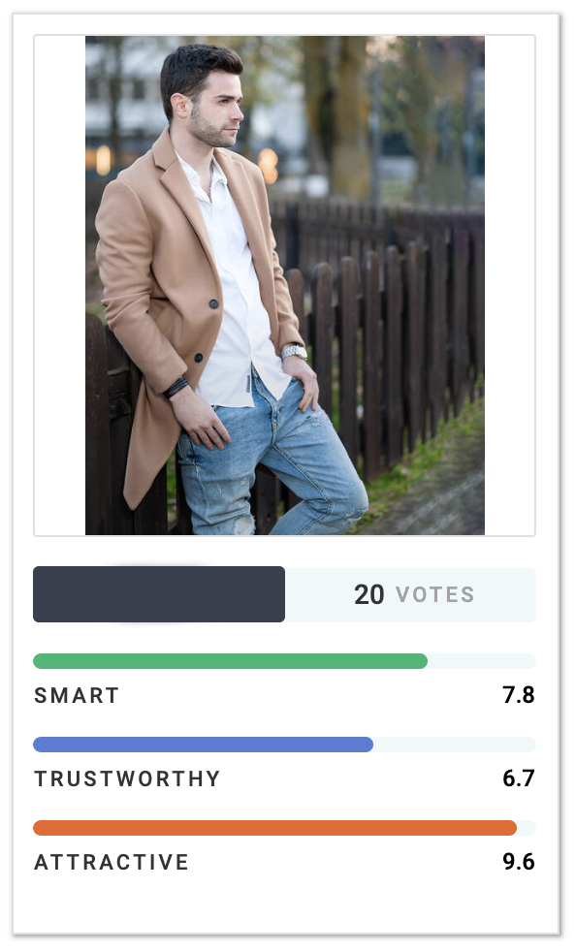Click the unfilled end of the SMART bar
Image resolution: width=576 pixels, height=952 pixels.
pyautogui.click(x=482, y=661)
